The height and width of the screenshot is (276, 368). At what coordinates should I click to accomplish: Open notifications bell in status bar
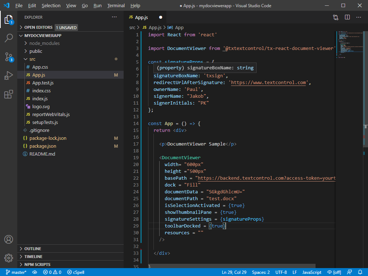(360, 272)
